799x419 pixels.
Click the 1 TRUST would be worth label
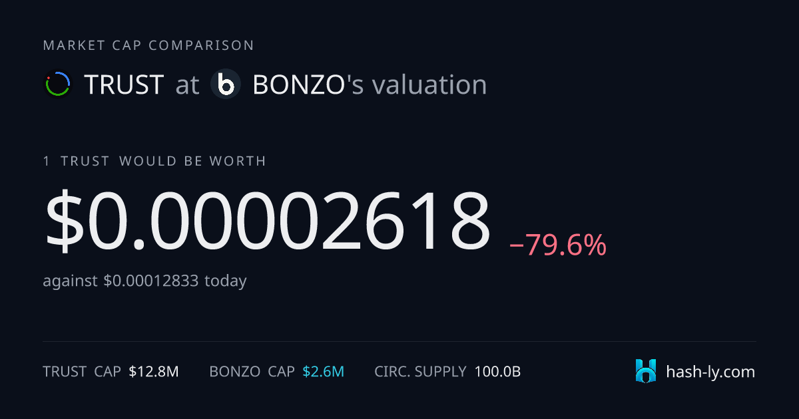pyautogui.click(x=154, y=161)
